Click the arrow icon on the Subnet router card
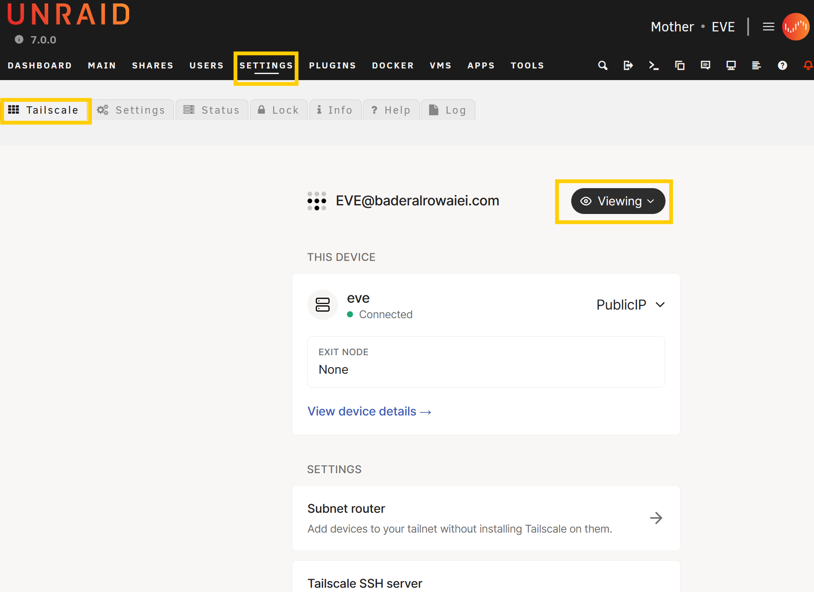Viewport: 814px width, 592px height. click(656, 518)
